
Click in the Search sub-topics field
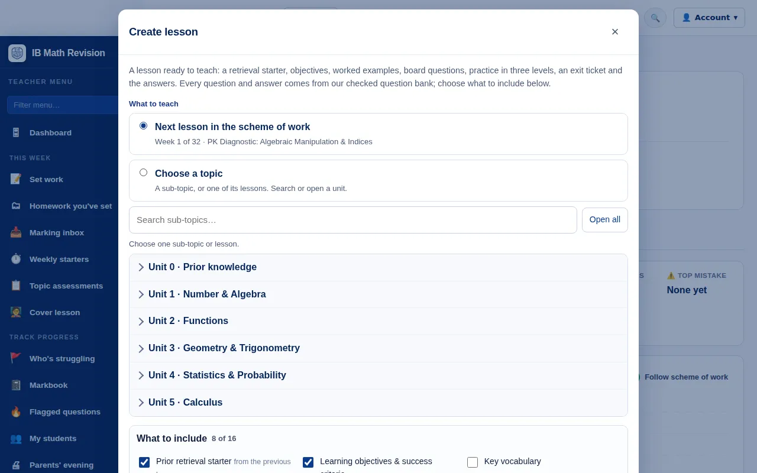(353, 220)
